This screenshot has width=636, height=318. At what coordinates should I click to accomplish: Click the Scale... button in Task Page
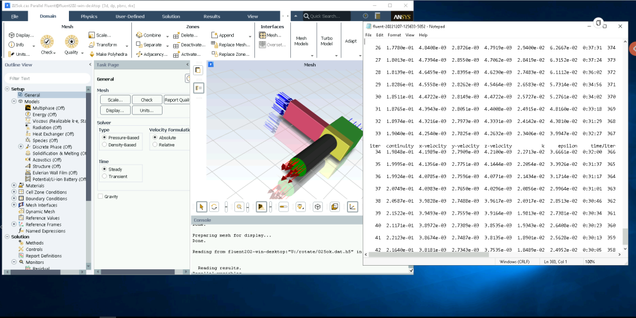pyautogui.click(x=115, y=100)
